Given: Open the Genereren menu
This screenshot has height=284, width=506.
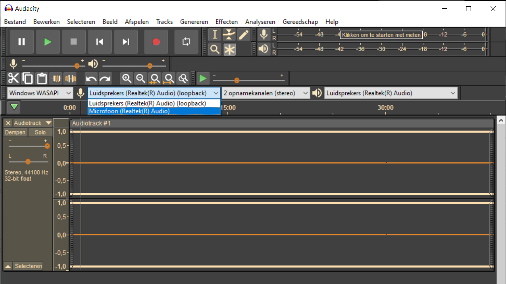Looking at the screenshot, I should pos(194,22).
